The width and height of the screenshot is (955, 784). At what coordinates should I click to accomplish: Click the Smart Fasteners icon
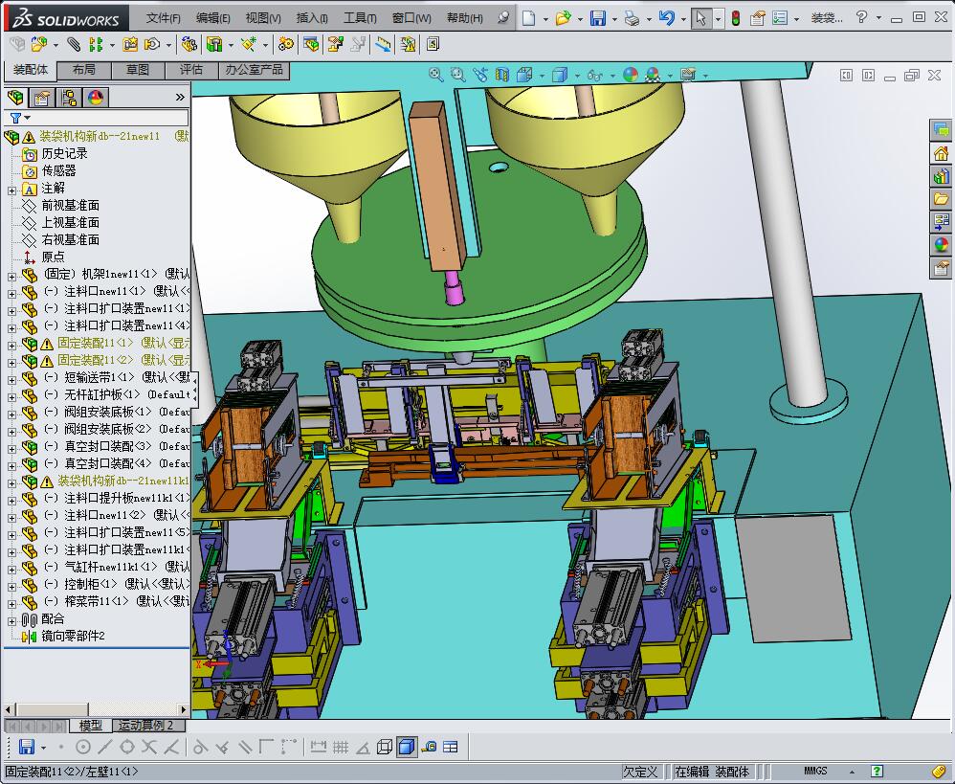[130, 44]
